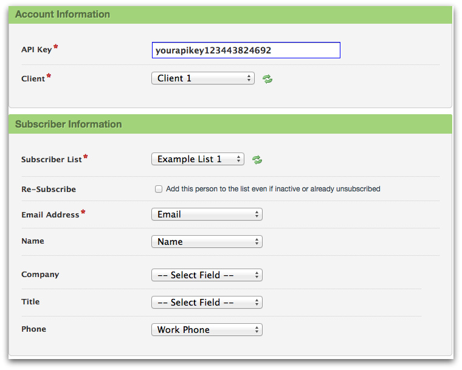This screenshot has width=462, height=370.
Task: Expand the Phone dropdown showing Work Phone
Action: click(206, 330)
